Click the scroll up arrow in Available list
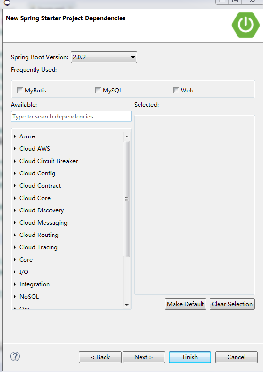 pyautogui.click(x=127, y=136)
